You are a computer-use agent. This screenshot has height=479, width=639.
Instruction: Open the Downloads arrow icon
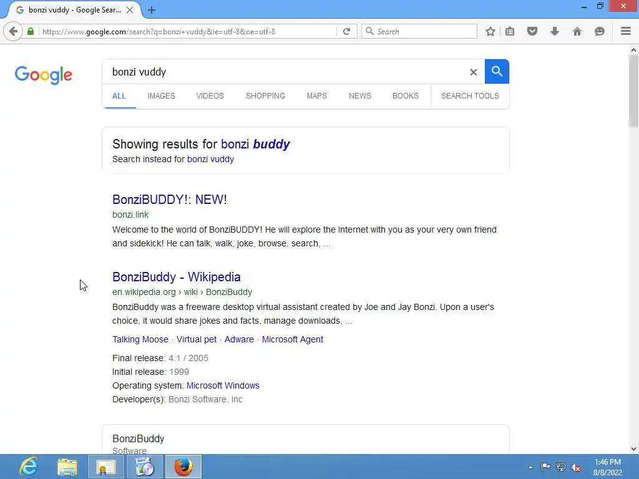(555, 31)
